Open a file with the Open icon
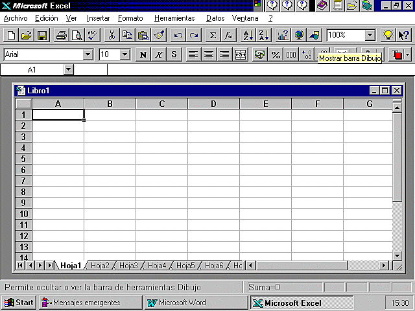The image size is (415, 311). [x=27, y=35]
